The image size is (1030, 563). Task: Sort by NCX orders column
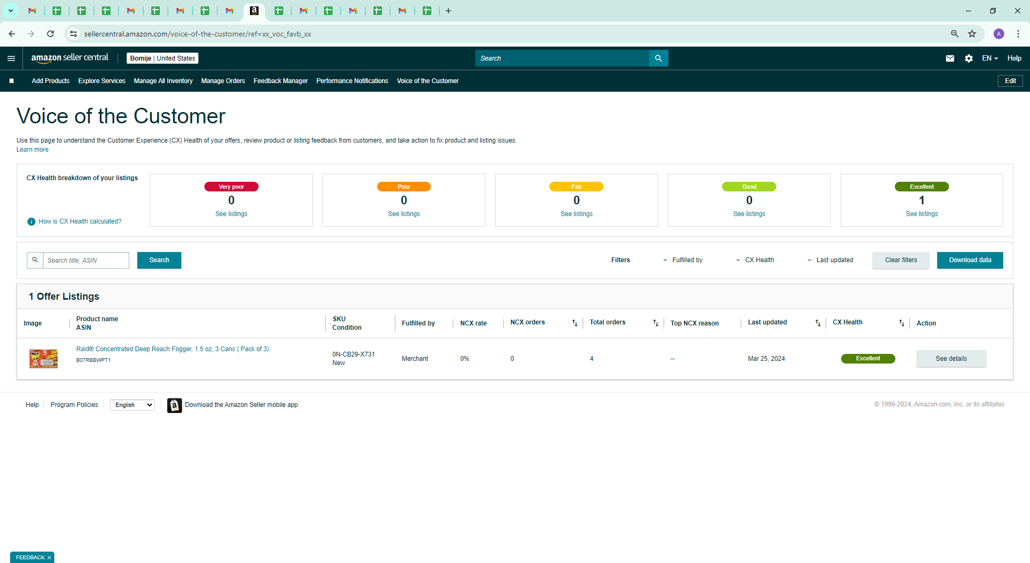[x=575, y=323]
